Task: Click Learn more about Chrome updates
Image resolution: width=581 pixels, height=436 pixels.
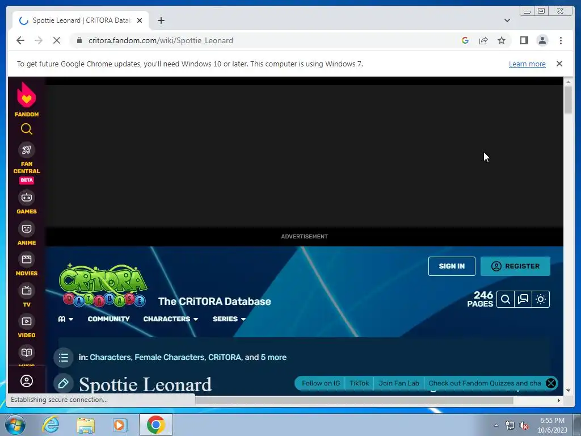Action: tap(527, 64)
